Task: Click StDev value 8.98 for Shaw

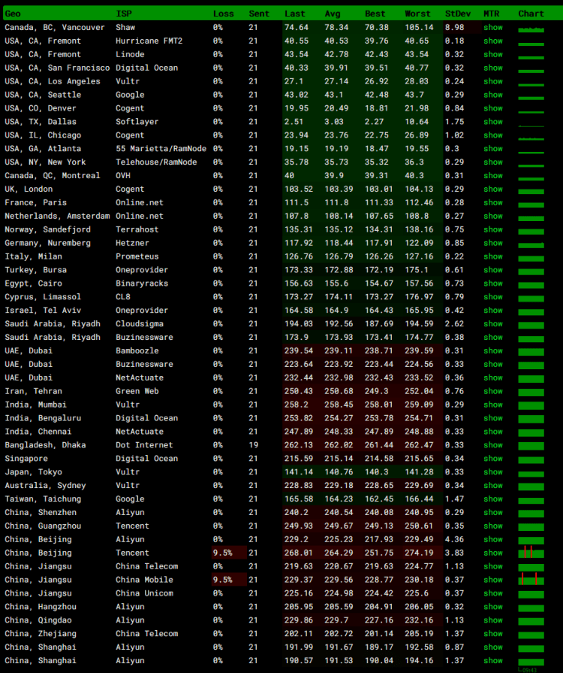Action: [454, 28]
